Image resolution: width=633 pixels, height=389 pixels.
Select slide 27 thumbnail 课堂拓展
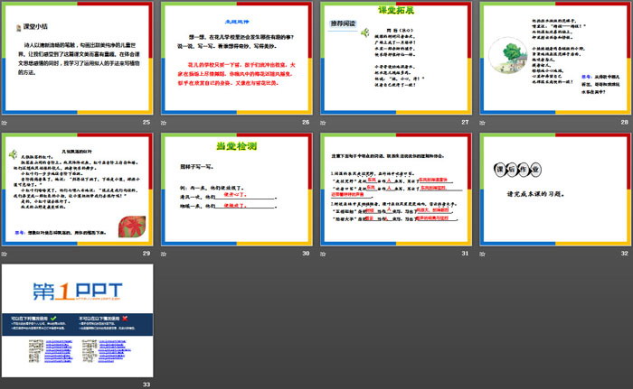point(396,58)
